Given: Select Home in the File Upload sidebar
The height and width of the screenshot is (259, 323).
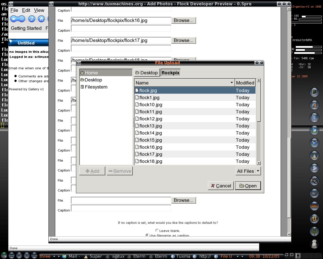Looking at the screenshot, I should click(x=106, y=73).
